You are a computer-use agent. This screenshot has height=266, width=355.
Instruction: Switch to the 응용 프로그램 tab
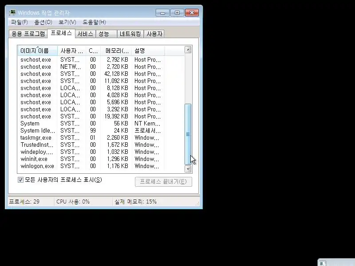(x=28, y=34)
